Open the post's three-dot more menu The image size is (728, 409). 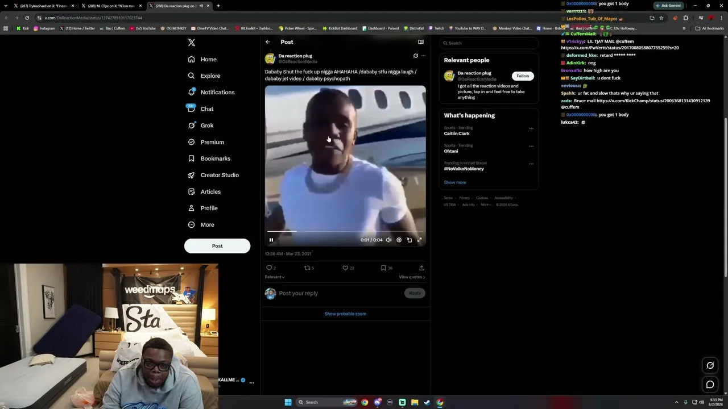[x=423, y=56]
